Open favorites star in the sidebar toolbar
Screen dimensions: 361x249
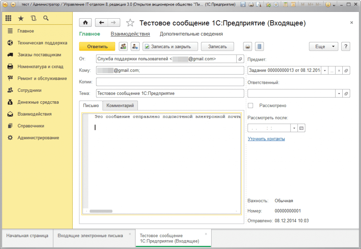click(21, 18)
